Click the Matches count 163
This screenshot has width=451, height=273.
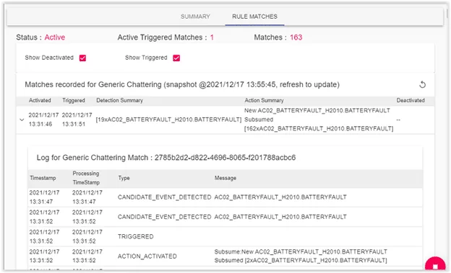tap(296, 37)
